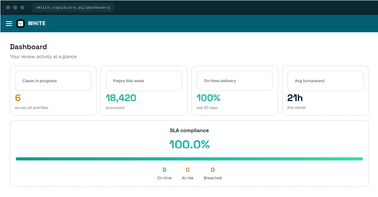Click the SLA compliance progress bar
The height and width of the screenshot is (197, 378).
click(x=189, y=159)
